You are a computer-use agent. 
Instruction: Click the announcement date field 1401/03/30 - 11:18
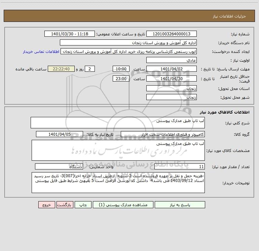coord(70,34)
